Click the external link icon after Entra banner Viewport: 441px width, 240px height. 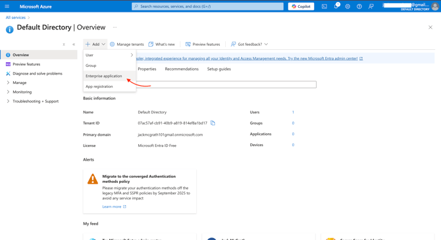pos(361,58)
